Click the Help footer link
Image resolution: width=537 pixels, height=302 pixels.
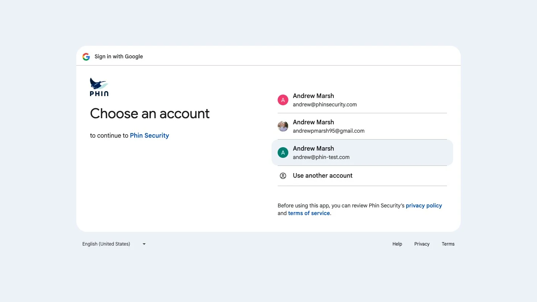click(x=397, y=244)
